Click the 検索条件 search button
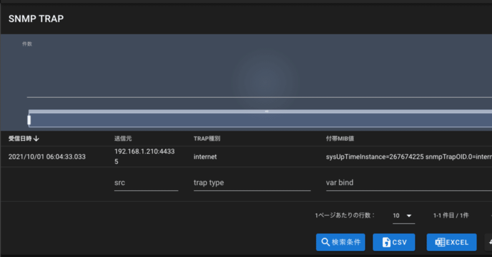 click(341, 242)
